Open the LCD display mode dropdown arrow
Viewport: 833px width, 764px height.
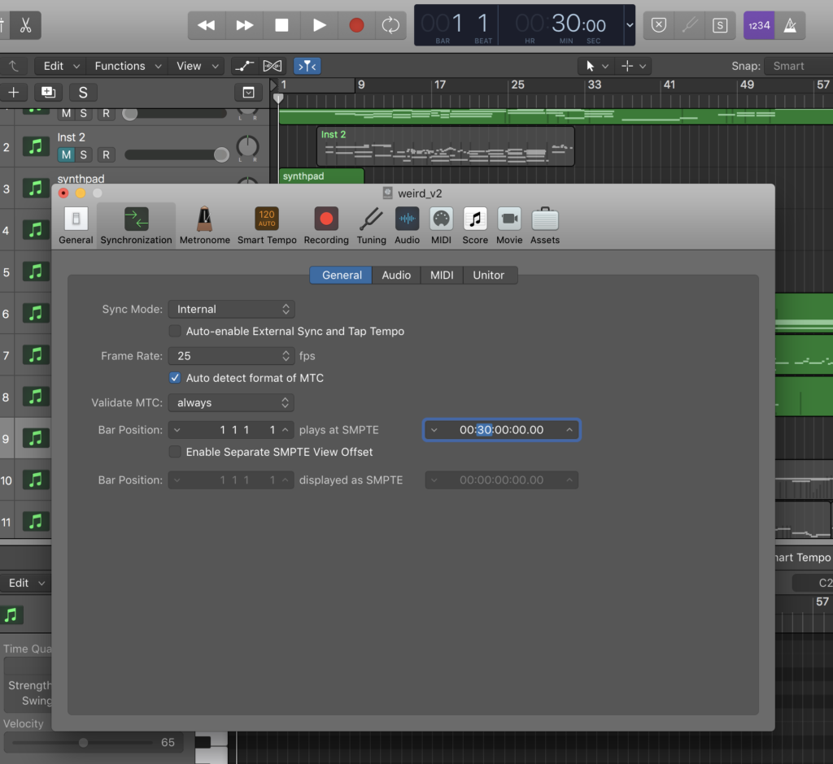click(630, 25)
